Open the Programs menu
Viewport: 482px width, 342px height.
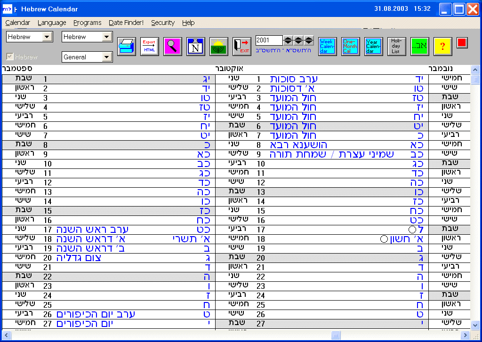87,23
